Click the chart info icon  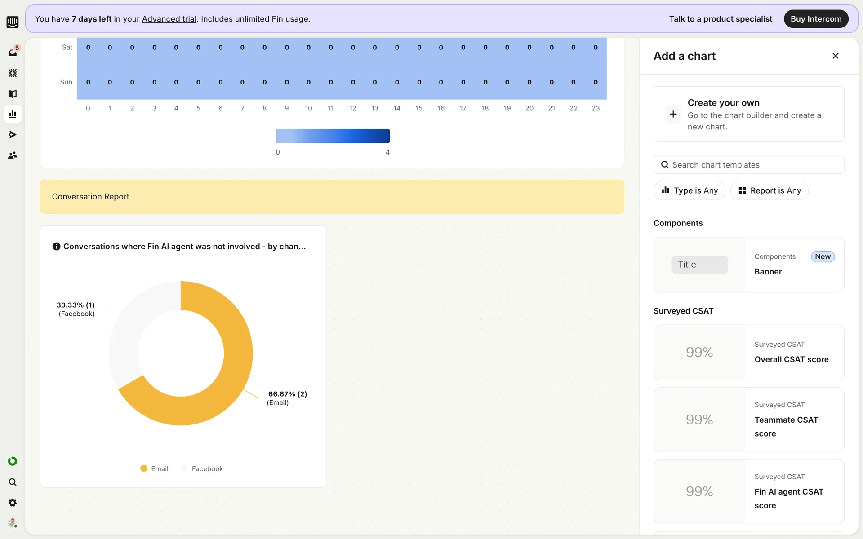pyautogui.click(x=56, y=246)
